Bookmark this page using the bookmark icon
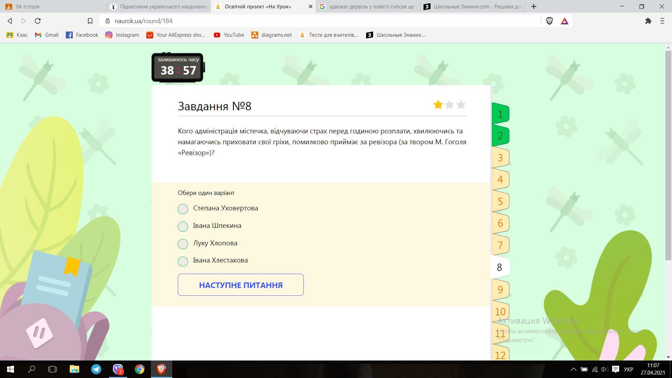The width and height of the screenshot is (672, 378). click(x=90, y=21)
